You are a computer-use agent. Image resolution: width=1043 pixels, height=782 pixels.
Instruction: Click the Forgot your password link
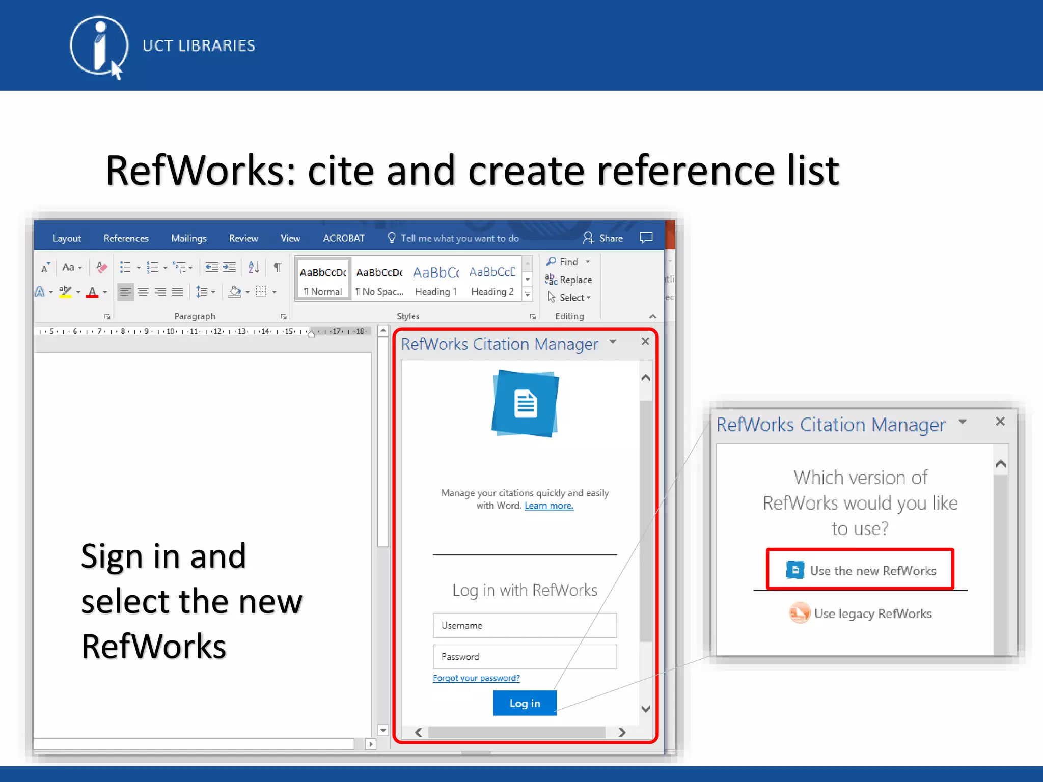pyautogui.click(x=476, y=678)
